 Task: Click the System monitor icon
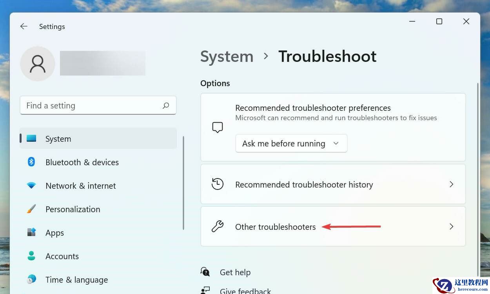point(31,138)
